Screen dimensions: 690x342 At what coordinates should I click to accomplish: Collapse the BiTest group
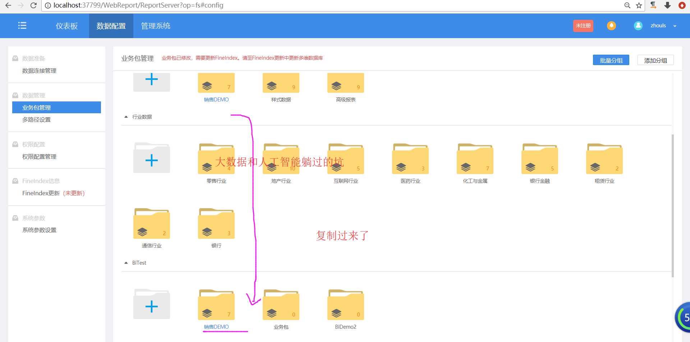click(x=126, y=263)
